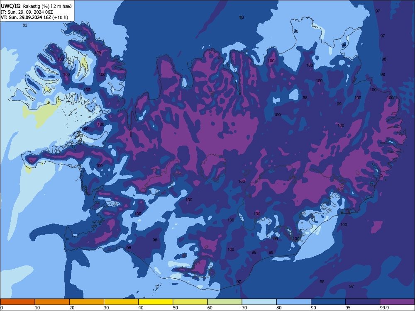Pick the bright yellow 40–50 legend swatch
This screenshot has width=415, height=311.
click(x=156, y=302)
